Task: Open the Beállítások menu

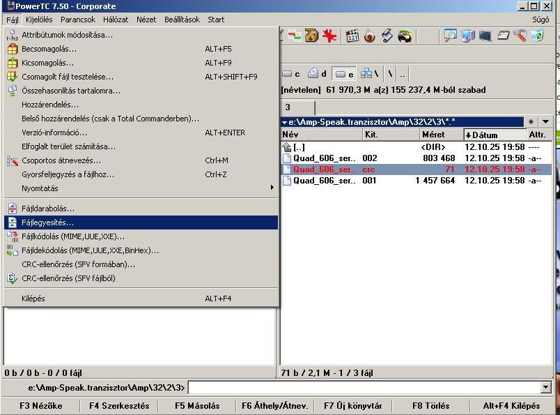Action: pos(182,20)
